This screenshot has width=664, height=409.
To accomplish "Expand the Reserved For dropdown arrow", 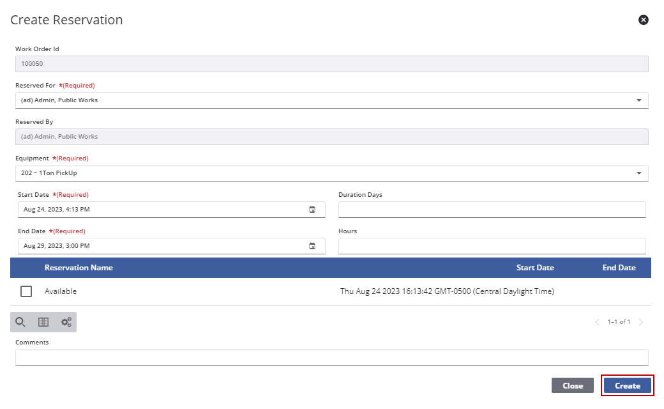I will click(x=639, y=100).
